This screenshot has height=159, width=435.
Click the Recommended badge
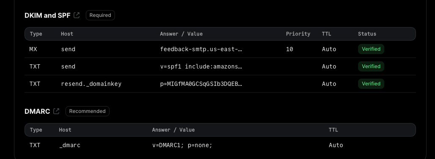click(88, 111)
